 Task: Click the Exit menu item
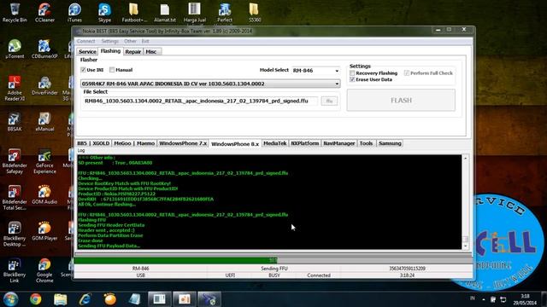click(x=145, y=41)
